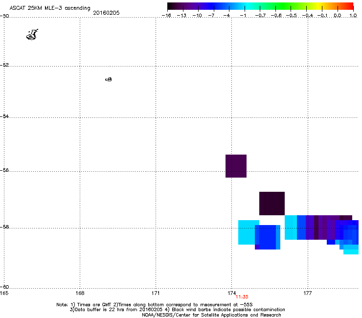
Task: Select the date label 20160205
Action: click(106, 13)
